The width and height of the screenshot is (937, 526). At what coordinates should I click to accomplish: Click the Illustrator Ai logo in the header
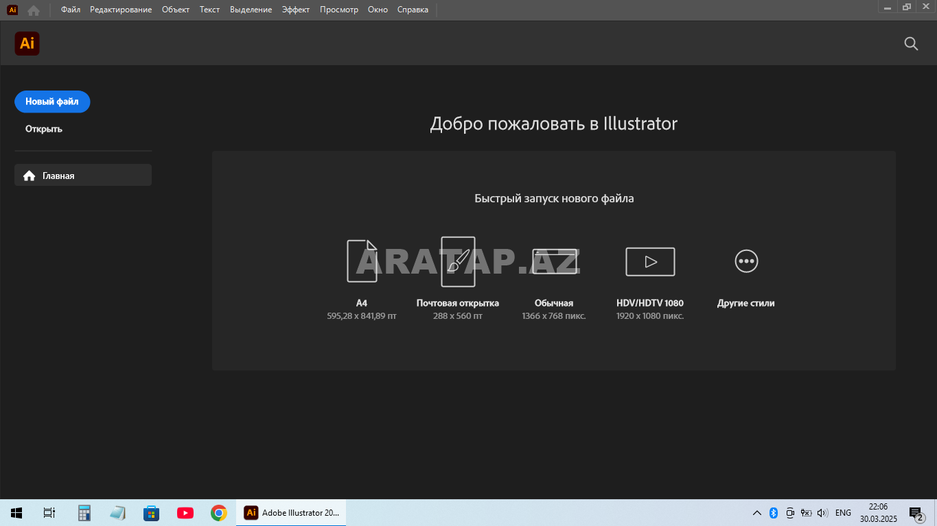[27, 43]
